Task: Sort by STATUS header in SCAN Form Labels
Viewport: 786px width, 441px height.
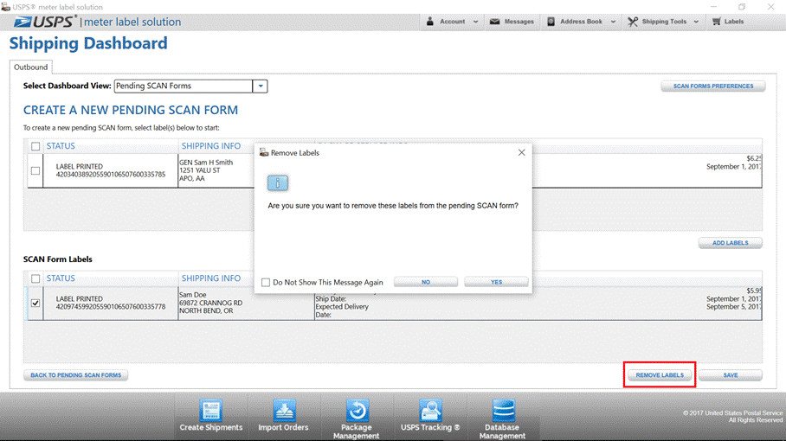Action: [x=61, y=278]
